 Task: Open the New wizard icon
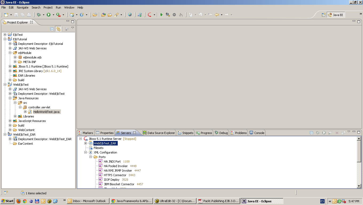[x=6, y=15]
